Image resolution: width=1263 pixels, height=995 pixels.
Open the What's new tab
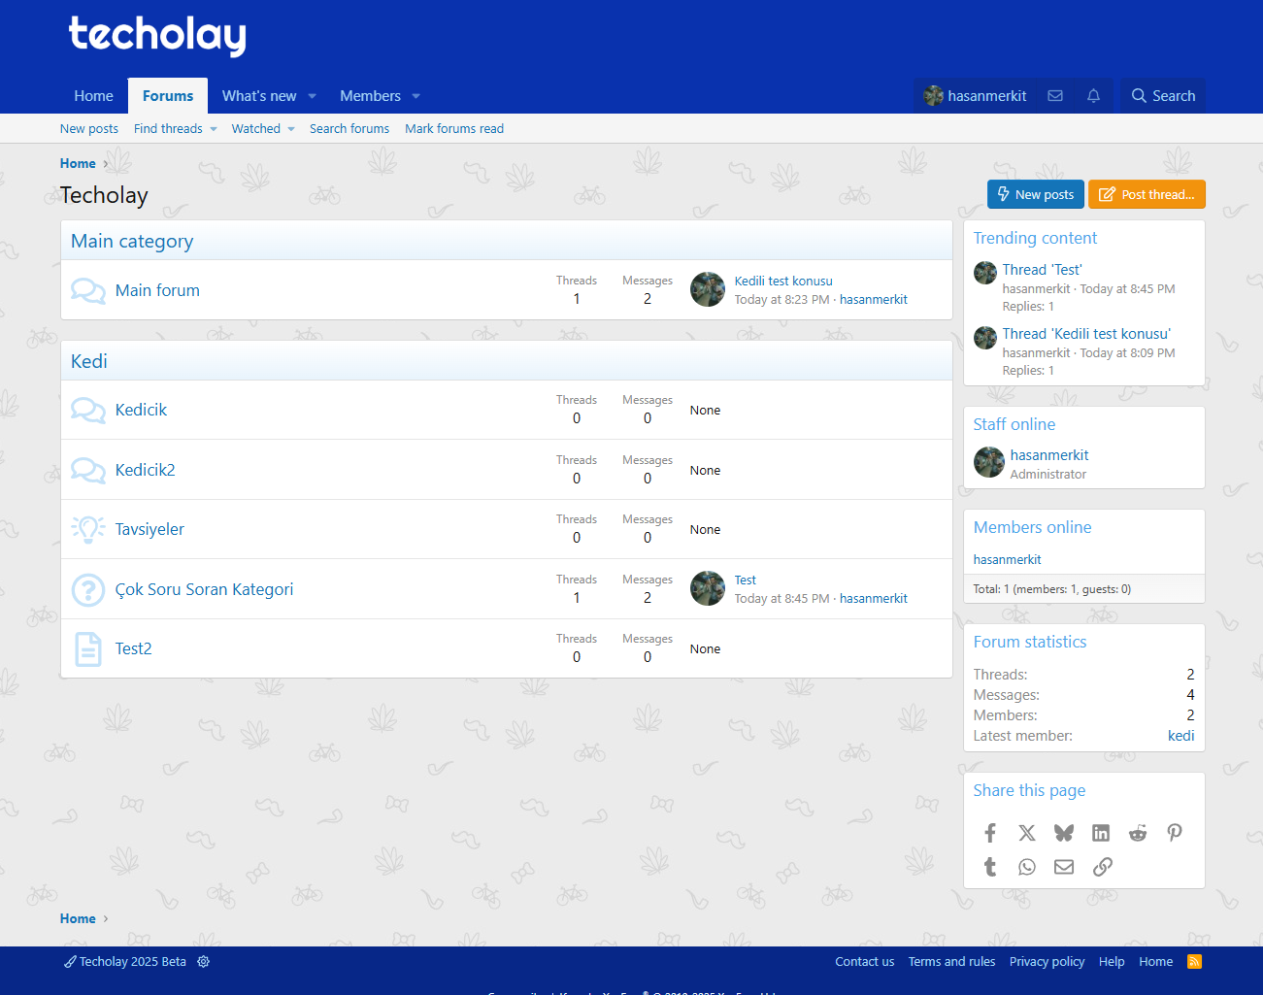point(259,96)
